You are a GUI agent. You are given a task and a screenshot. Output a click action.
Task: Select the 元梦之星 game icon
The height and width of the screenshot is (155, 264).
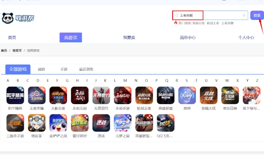(122, 123)
